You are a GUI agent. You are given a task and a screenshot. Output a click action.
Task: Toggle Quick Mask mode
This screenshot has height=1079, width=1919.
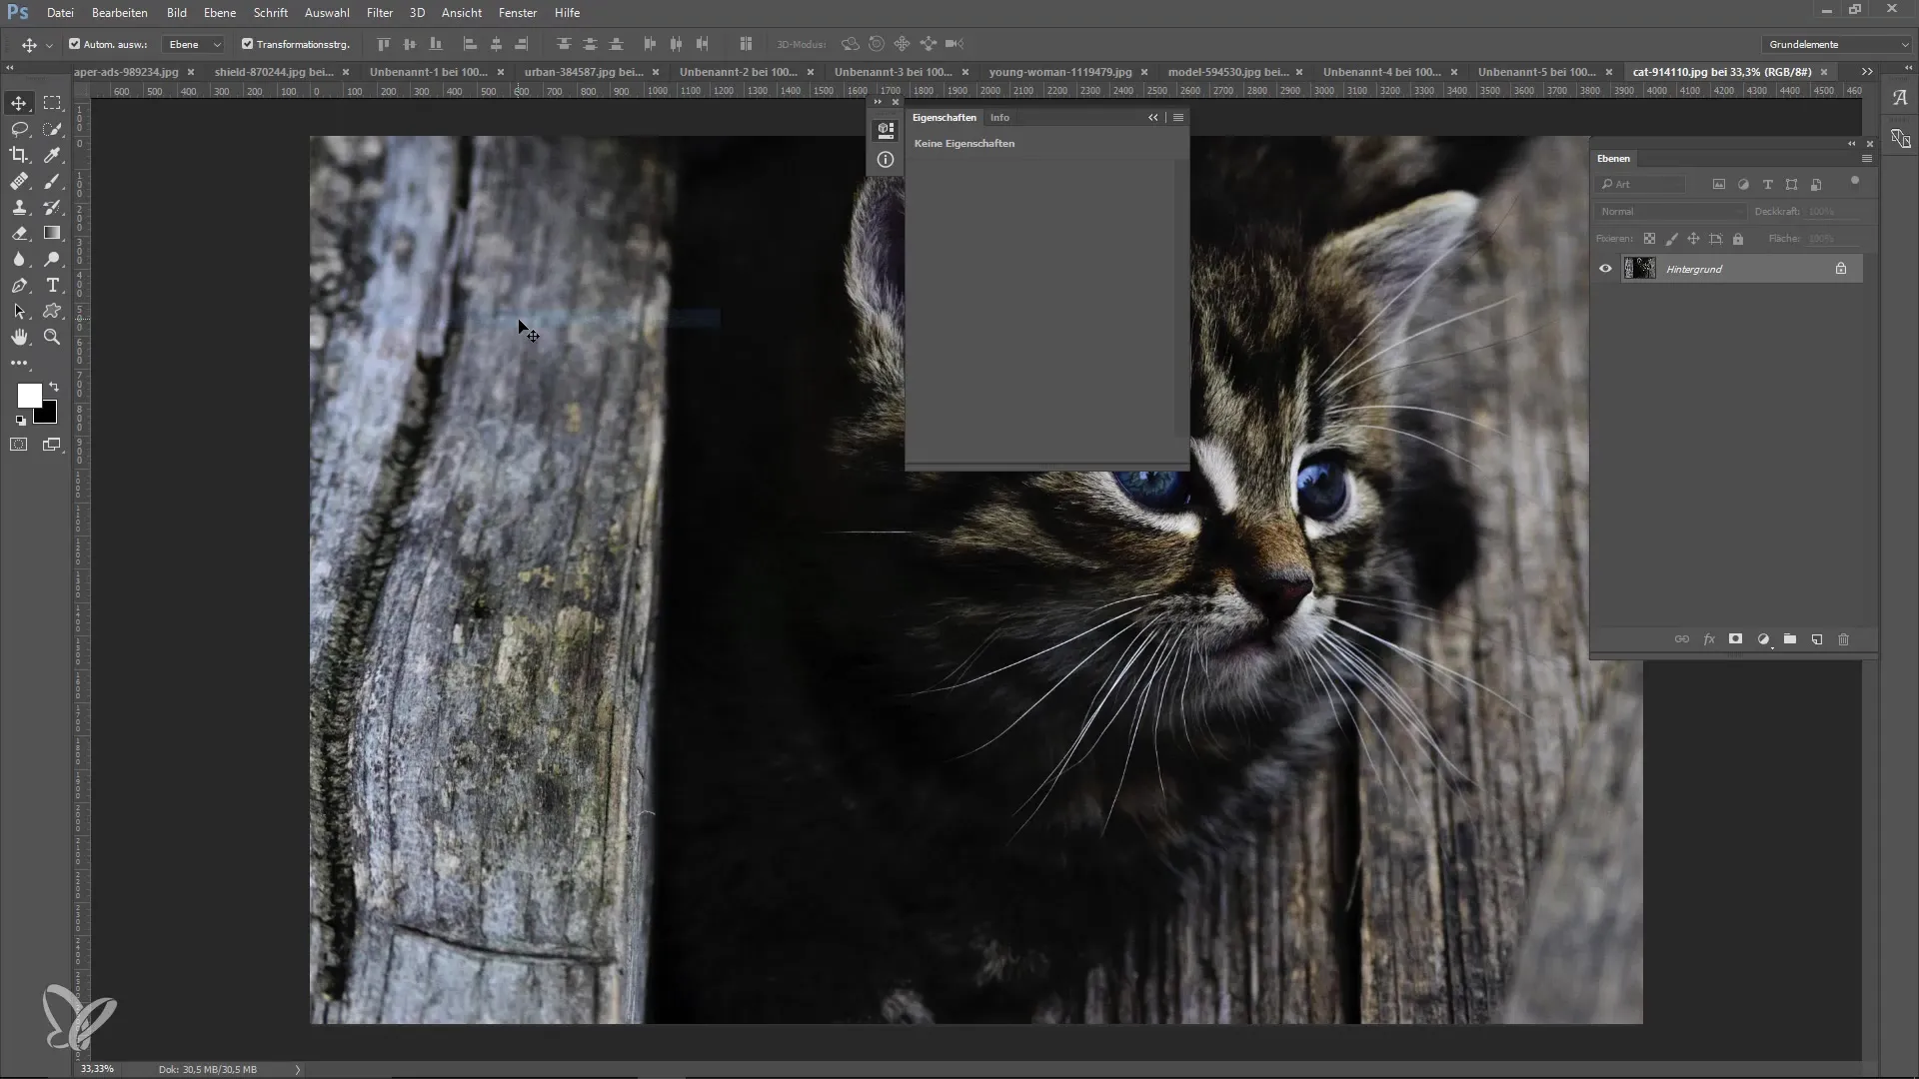[x=19, y=445]
